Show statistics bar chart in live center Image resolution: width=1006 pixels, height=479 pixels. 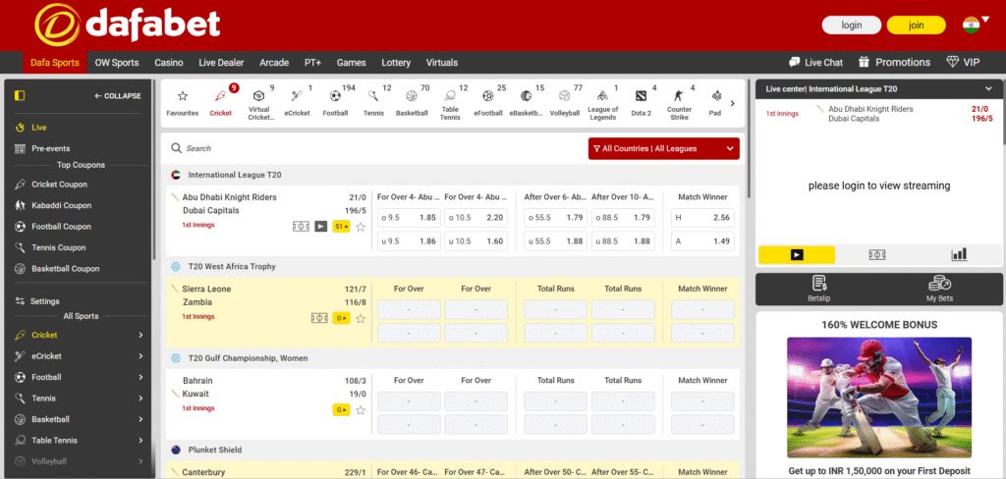coord(959,254)
